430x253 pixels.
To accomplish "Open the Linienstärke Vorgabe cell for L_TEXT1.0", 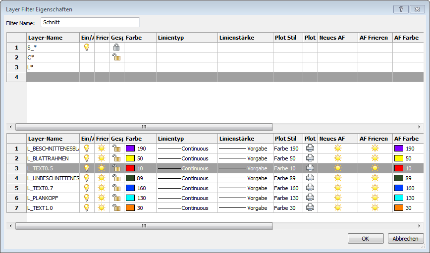I will click(x=245, y=208).
